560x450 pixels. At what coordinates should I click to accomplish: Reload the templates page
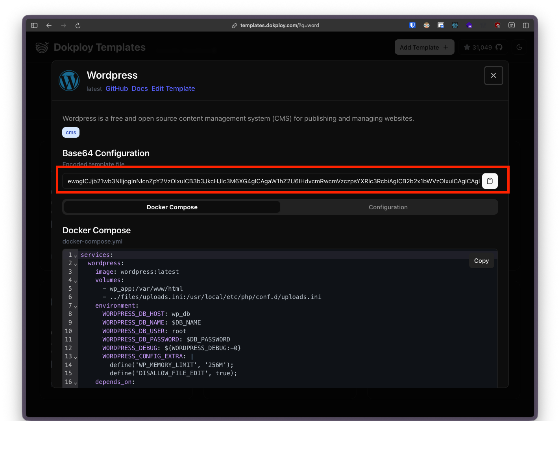click(78, 26)
